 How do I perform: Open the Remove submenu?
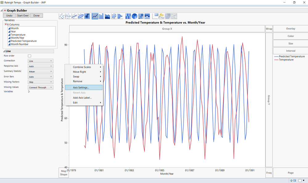coord(84,81)
